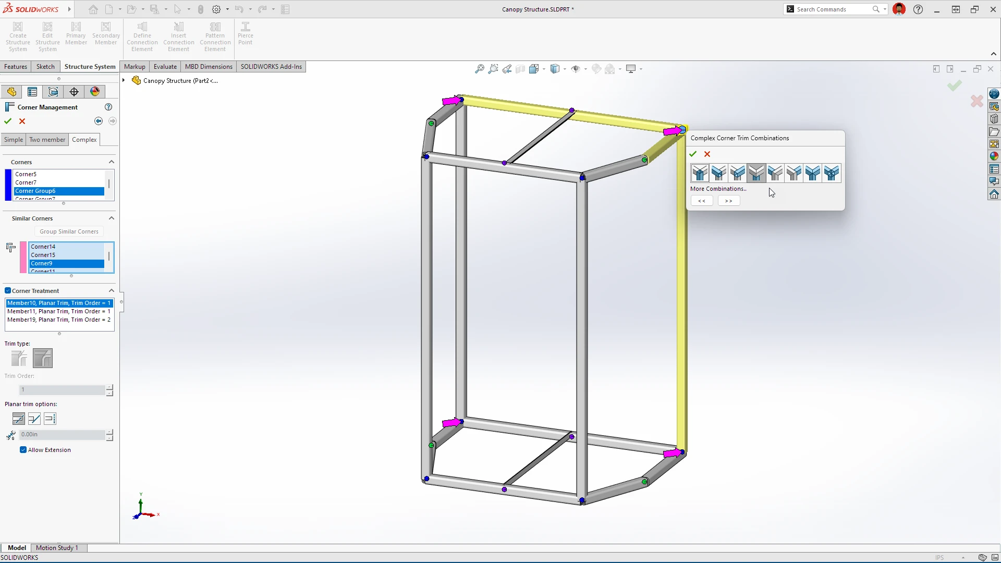Collapse the Similar Corners section
The width and height of the screenshot is (1001, 563).
[x=111, y=218]
